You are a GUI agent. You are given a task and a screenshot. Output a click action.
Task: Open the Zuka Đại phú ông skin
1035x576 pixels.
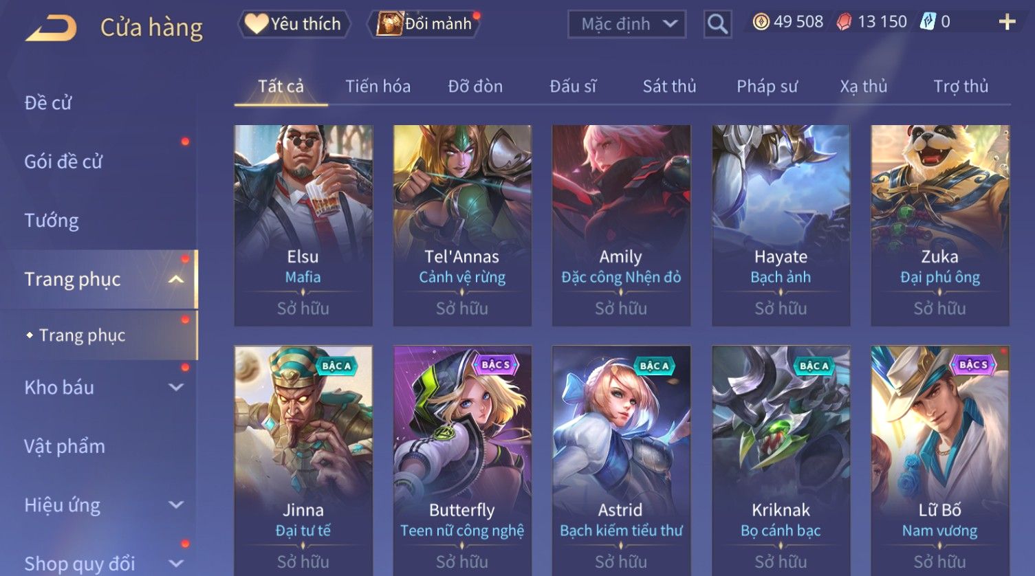940,225
